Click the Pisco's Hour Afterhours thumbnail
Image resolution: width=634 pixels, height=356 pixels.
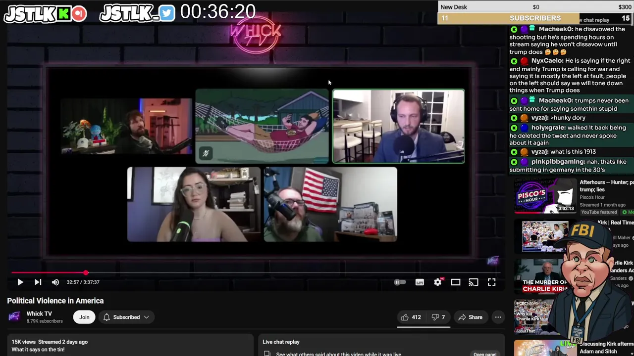point(545,196)
